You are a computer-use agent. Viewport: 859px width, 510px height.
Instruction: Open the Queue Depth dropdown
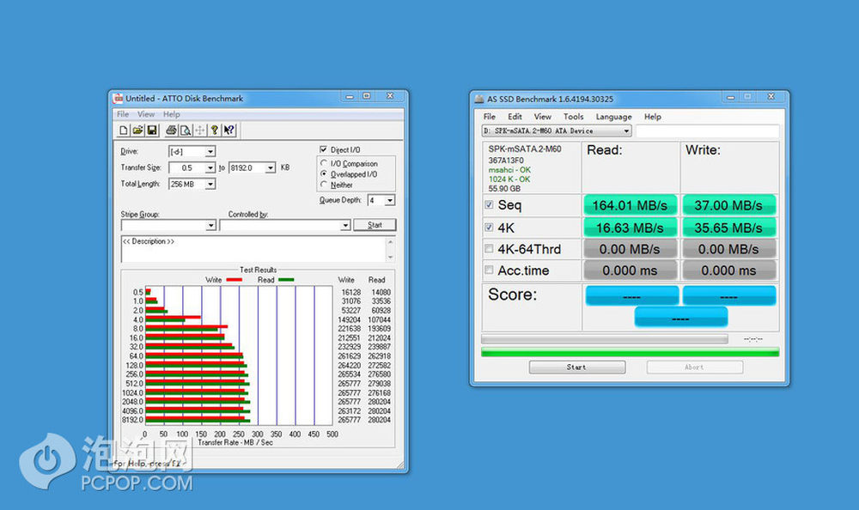coord(390,201)
